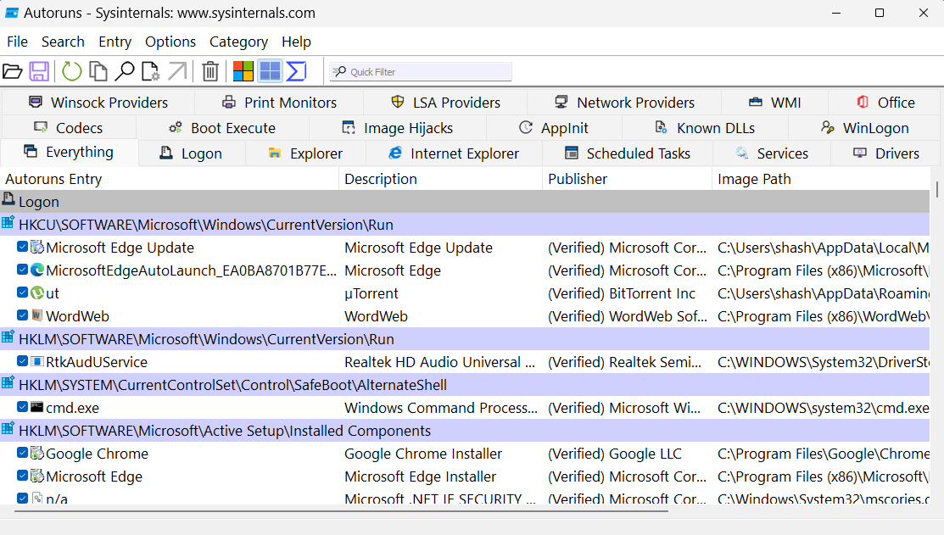This screenshot has height=535, width=944.
Task: Click the horizontal scrollbar at the bottom
Action: point(339,511)
